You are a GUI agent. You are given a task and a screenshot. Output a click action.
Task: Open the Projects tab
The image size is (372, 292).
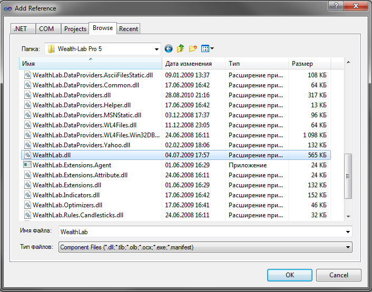point(75,29)
